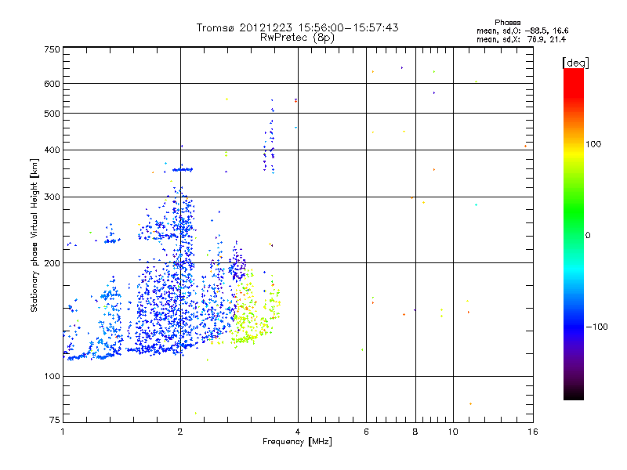This screenshot has width=627, height=470.
Task: Click the y-axis tick label '500'
Action: [53, 114]
